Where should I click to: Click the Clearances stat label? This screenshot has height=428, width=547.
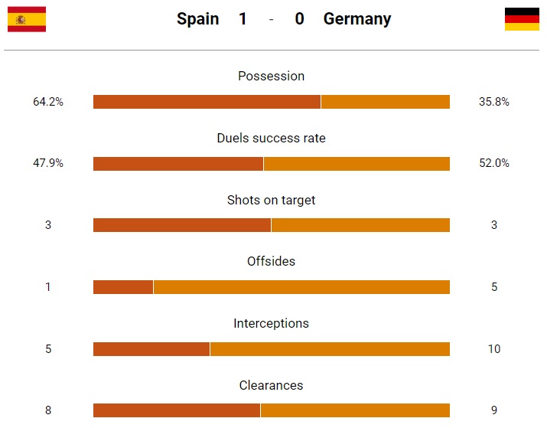click(271, 385)
